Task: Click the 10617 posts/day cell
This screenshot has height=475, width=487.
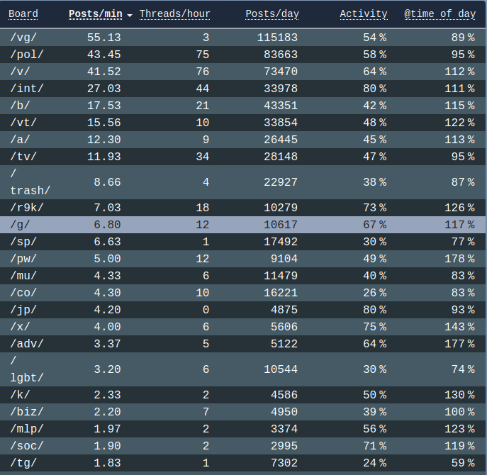Action: (x=281, y=225)
